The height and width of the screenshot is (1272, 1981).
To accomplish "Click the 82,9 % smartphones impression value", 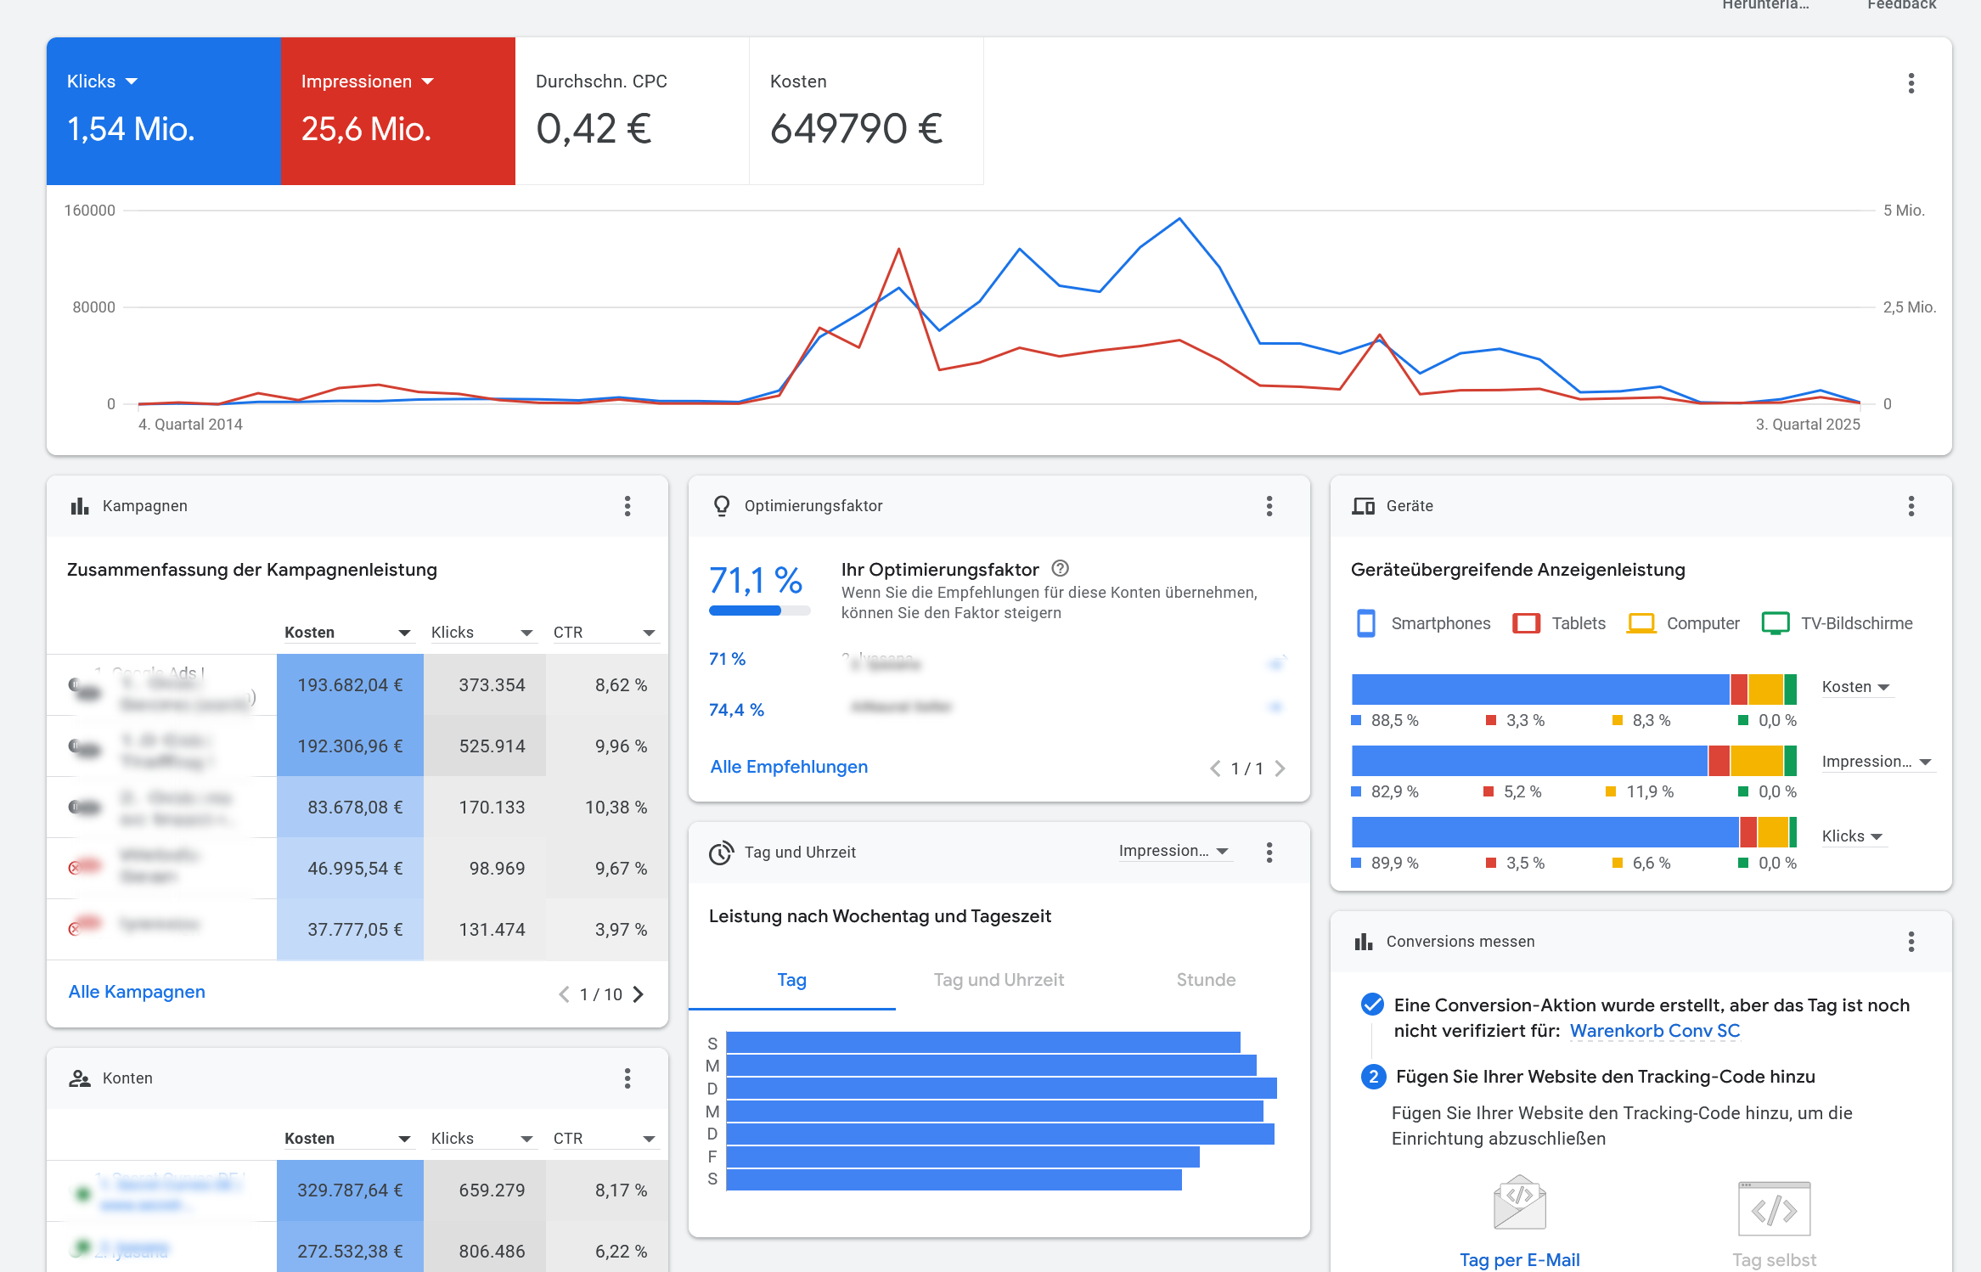I will click(1394, 792).
